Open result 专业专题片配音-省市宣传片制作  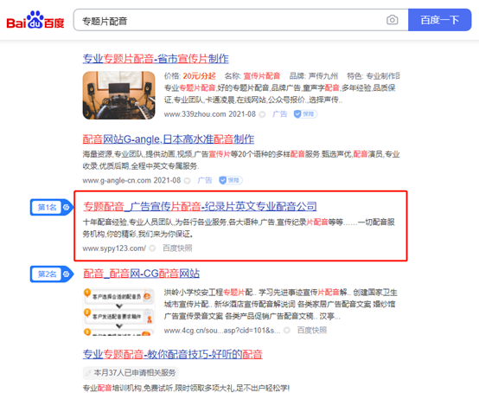pyautogui.click(x=156, y=58)
